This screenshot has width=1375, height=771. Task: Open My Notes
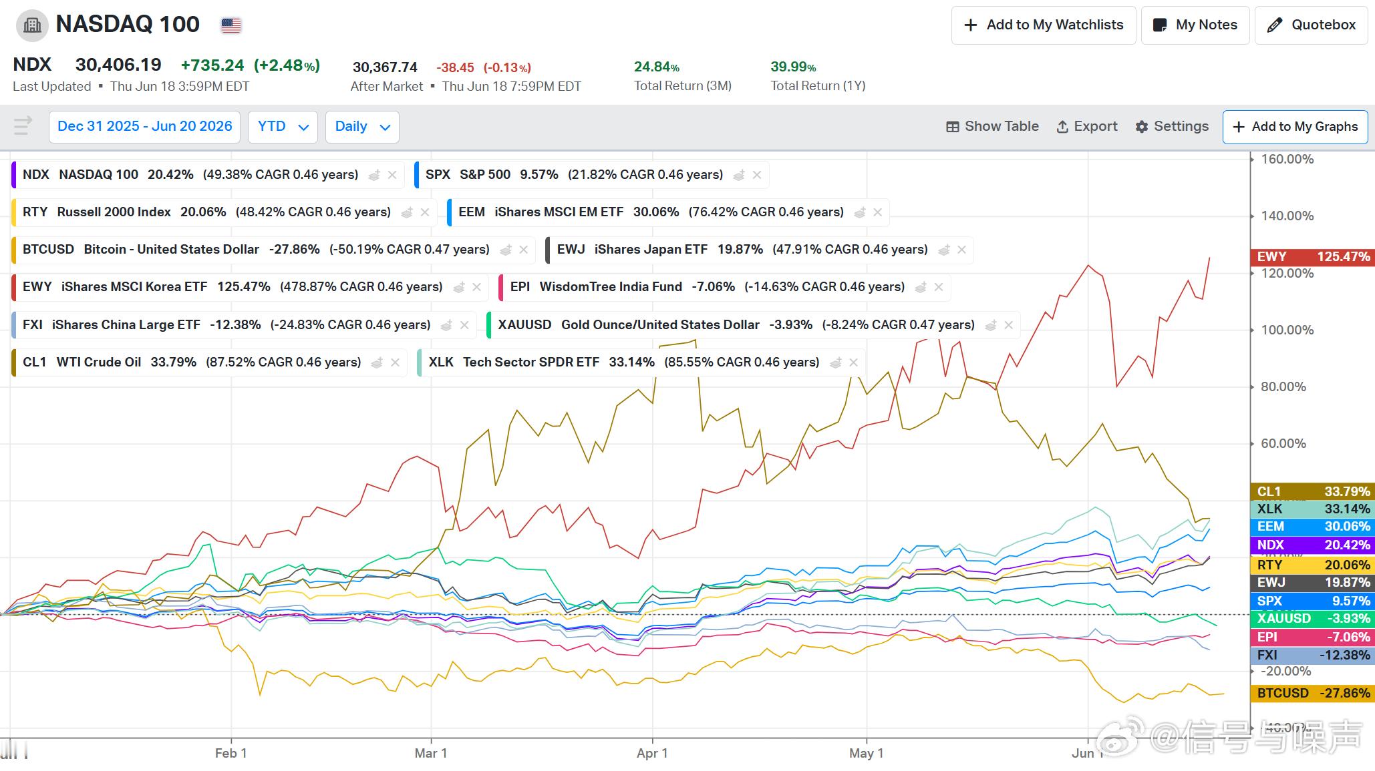click(1195, 25)
